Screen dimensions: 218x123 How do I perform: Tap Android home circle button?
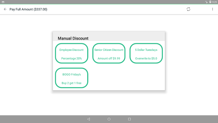coord(109,119)
